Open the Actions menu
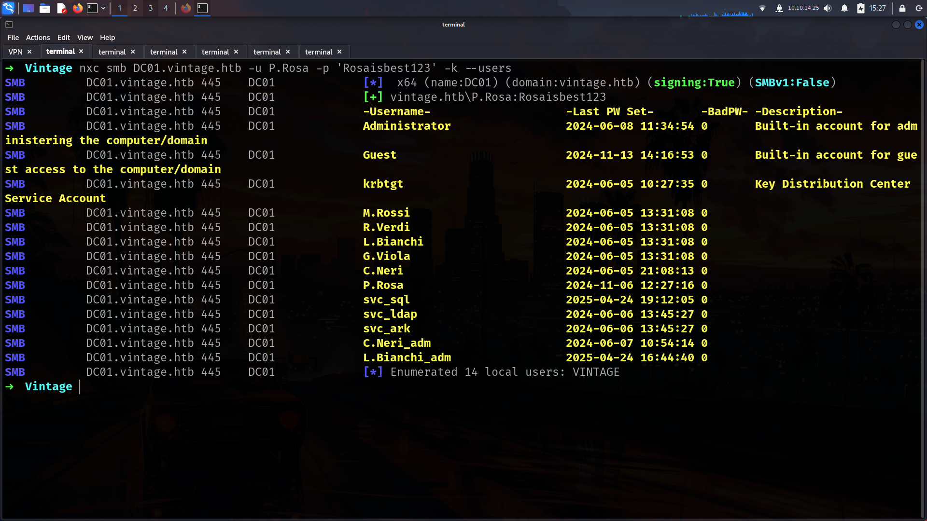This screenshot has width=927, height=521. pyautogui.click(x=38, y=38)
